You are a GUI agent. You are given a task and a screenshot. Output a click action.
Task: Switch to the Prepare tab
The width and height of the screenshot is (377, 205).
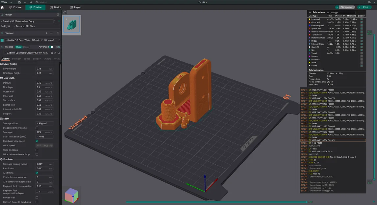tap(15, 7)
